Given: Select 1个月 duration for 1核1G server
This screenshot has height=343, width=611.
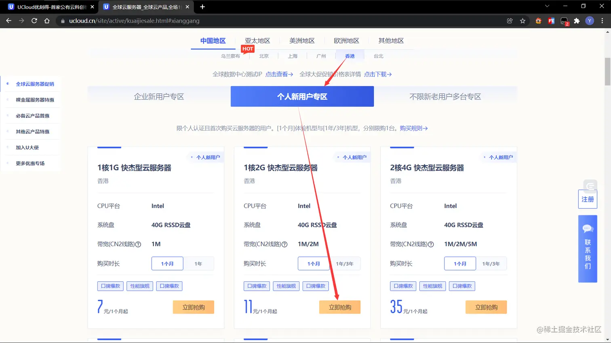Looking at the screenshot, I should point(167,264).
